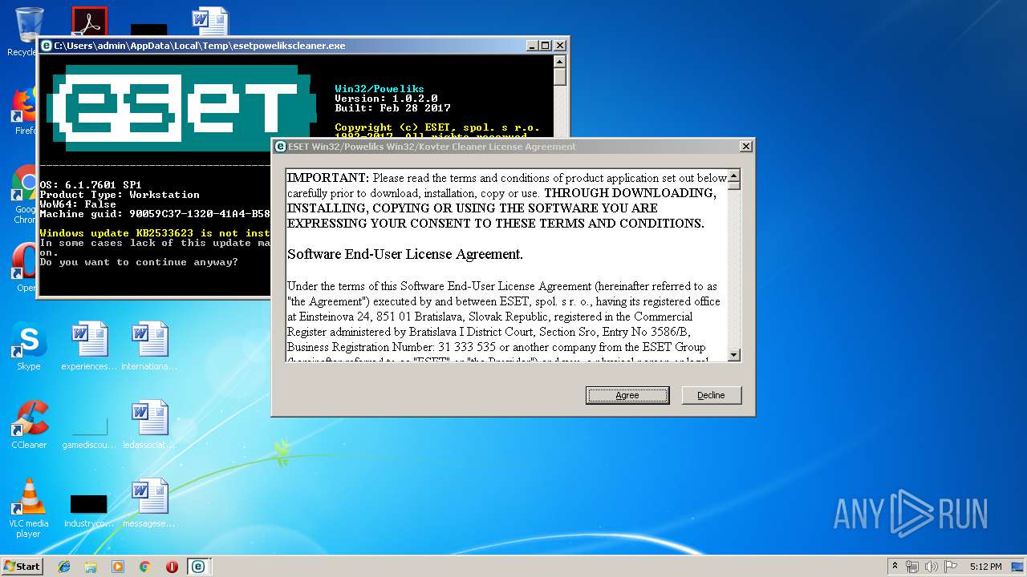Select the messagese Word document icon

coord(149,503)
